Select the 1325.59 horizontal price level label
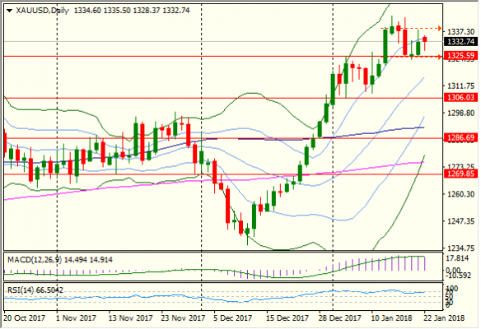Image resolution: width=481 pixels, height=329 pixels. [461, 56]
